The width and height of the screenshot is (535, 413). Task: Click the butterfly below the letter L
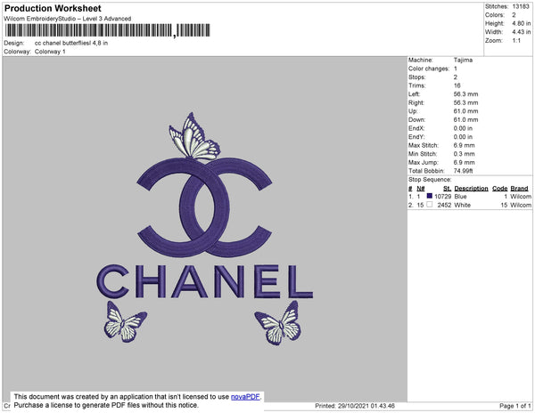click(x=277, y=323)
